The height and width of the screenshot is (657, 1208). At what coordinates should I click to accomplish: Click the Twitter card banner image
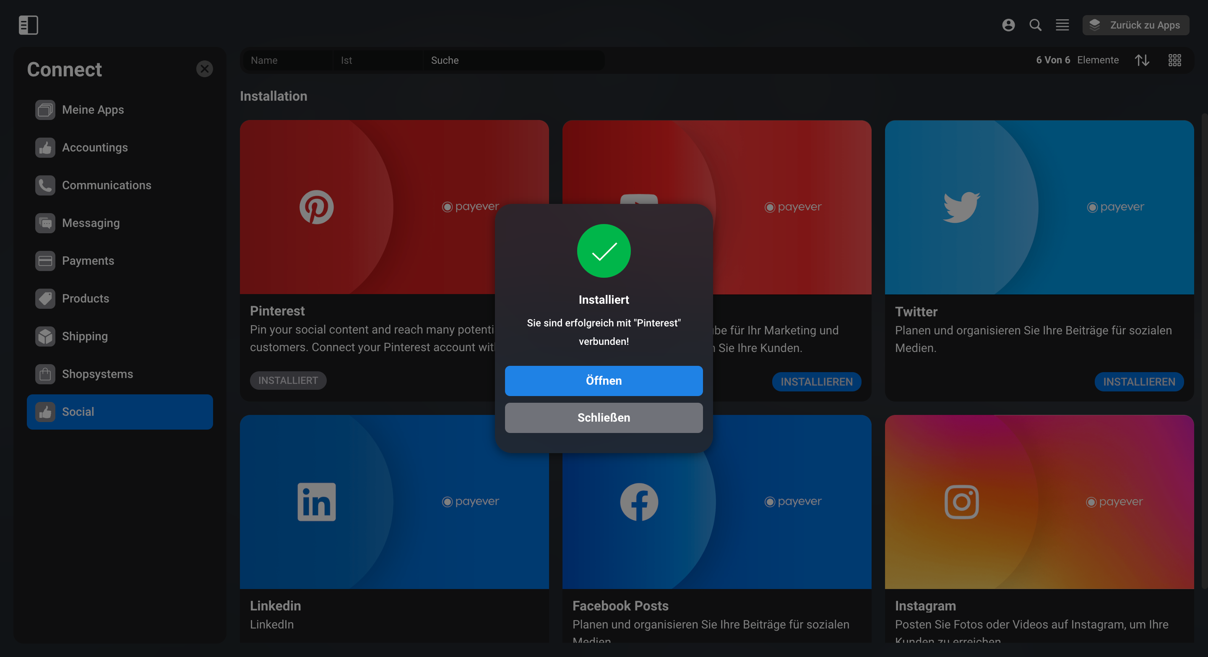1039,207
